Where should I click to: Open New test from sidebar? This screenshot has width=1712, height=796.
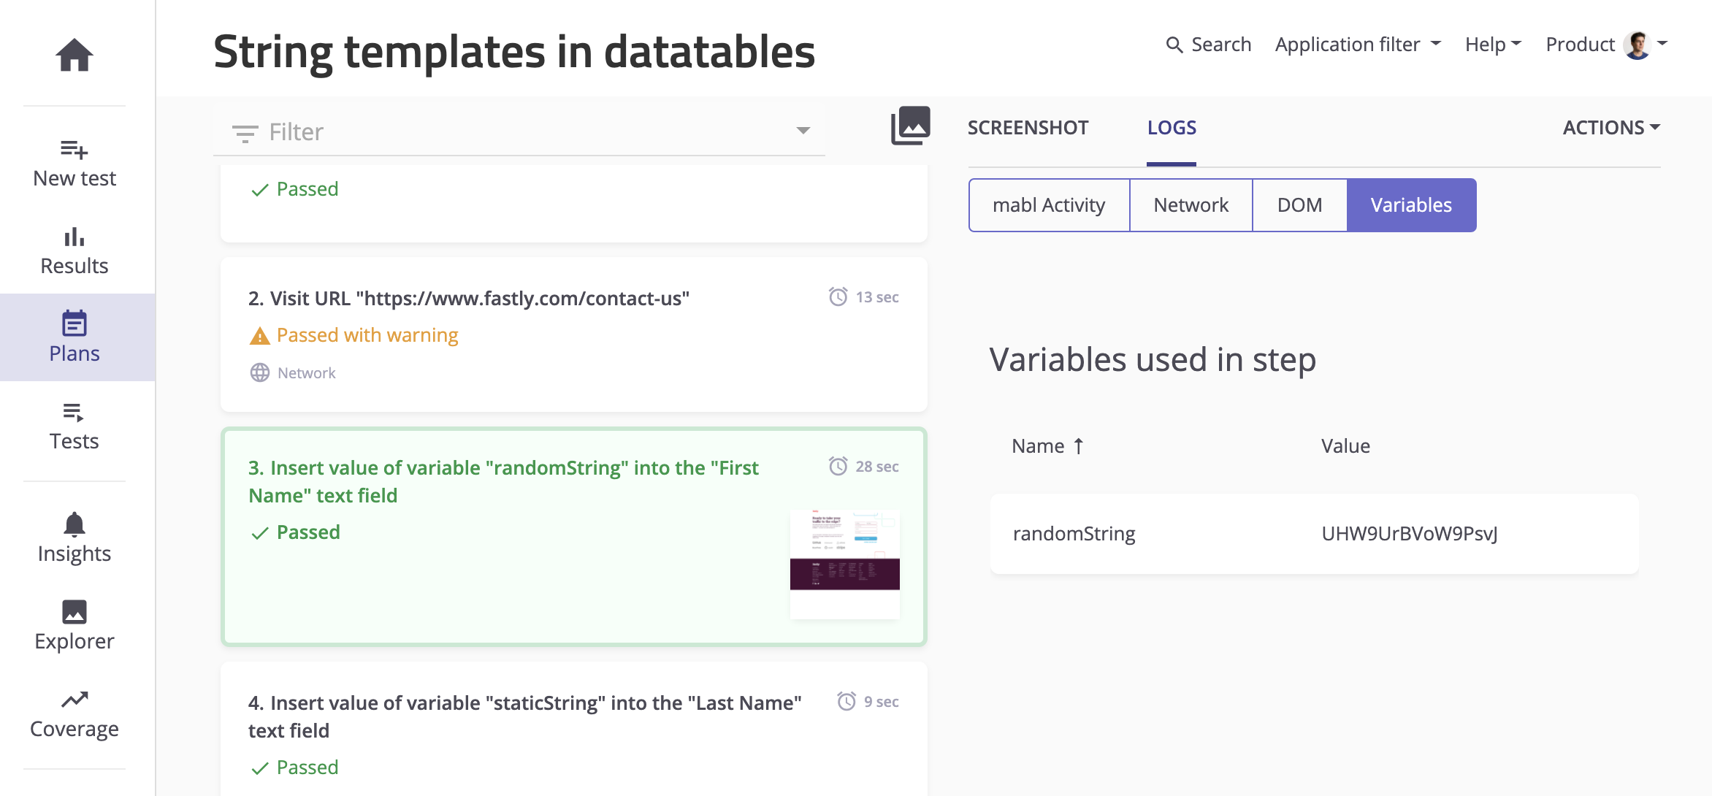click(x=74, y=164)
